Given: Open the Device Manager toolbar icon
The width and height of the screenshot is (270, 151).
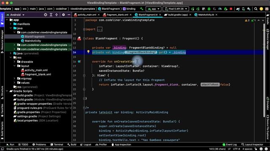Looking at the screenshot, I should [243, 9].
